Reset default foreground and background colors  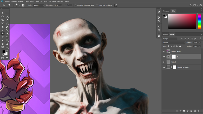pos(3,55)
